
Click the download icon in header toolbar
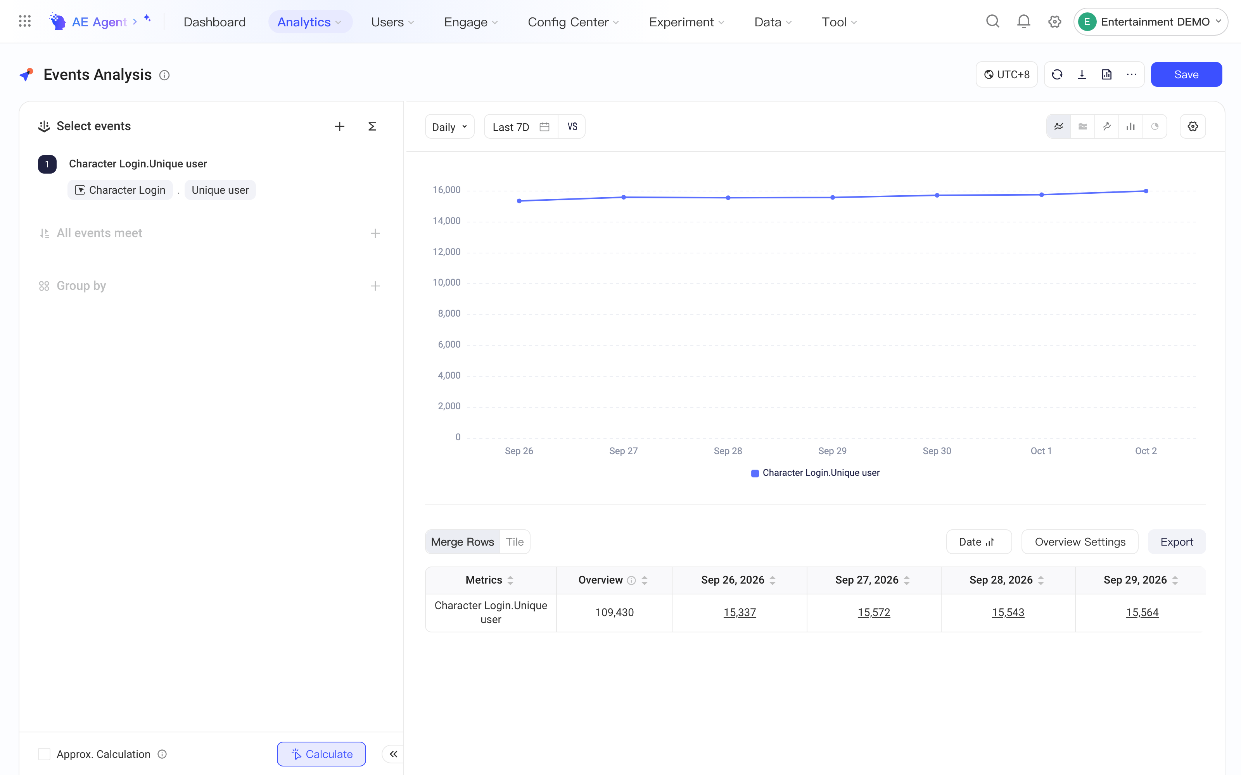click(x=1082, y=75)
